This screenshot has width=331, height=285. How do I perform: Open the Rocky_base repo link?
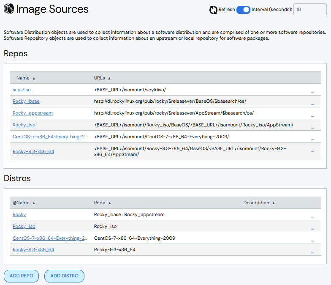pos(26,101)
